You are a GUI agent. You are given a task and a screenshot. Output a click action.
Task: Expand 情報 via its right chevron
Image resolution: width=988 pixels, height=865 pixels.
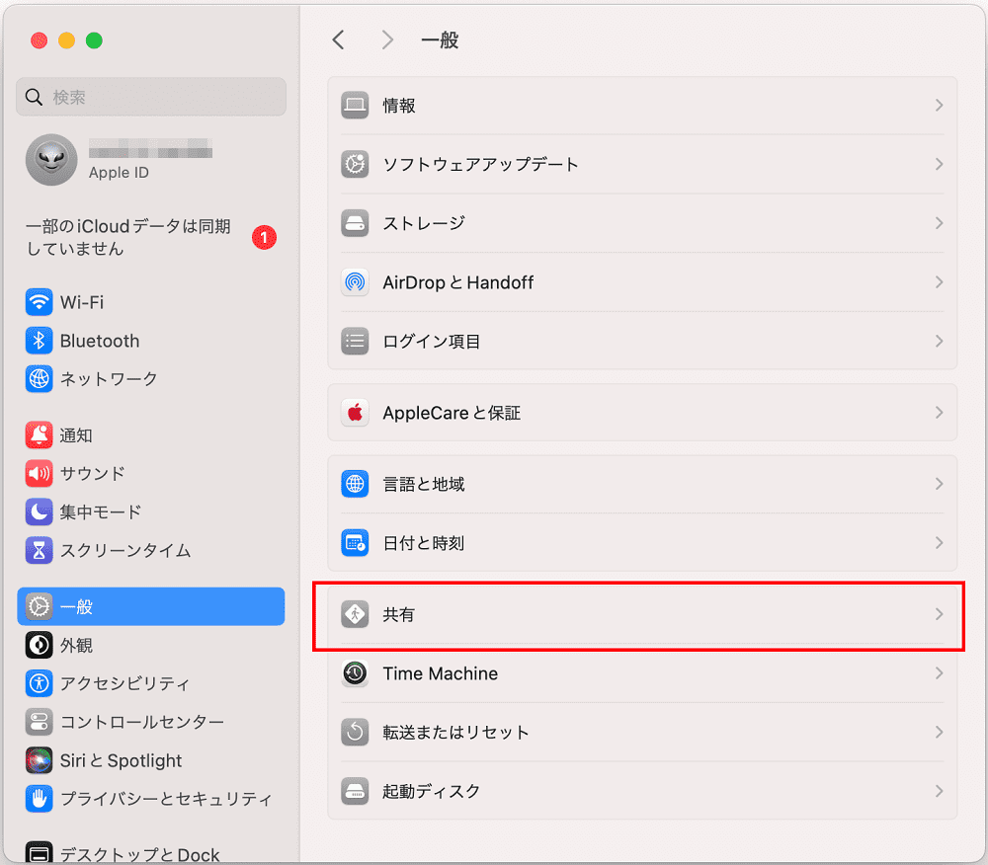pyautogui.click(x=939, y=105)
